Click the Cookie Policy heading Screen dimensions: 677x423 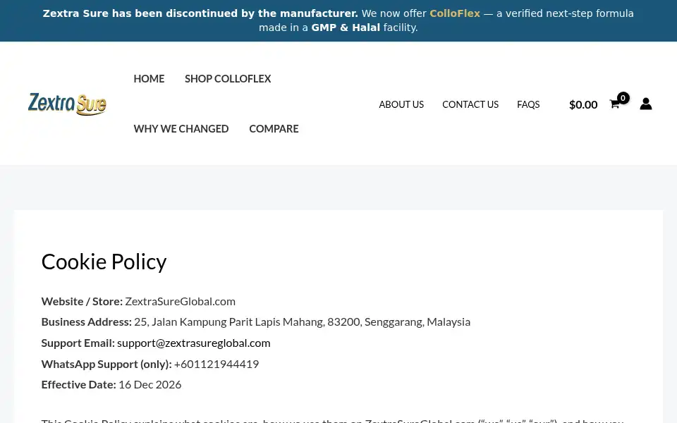coord(104,262)
